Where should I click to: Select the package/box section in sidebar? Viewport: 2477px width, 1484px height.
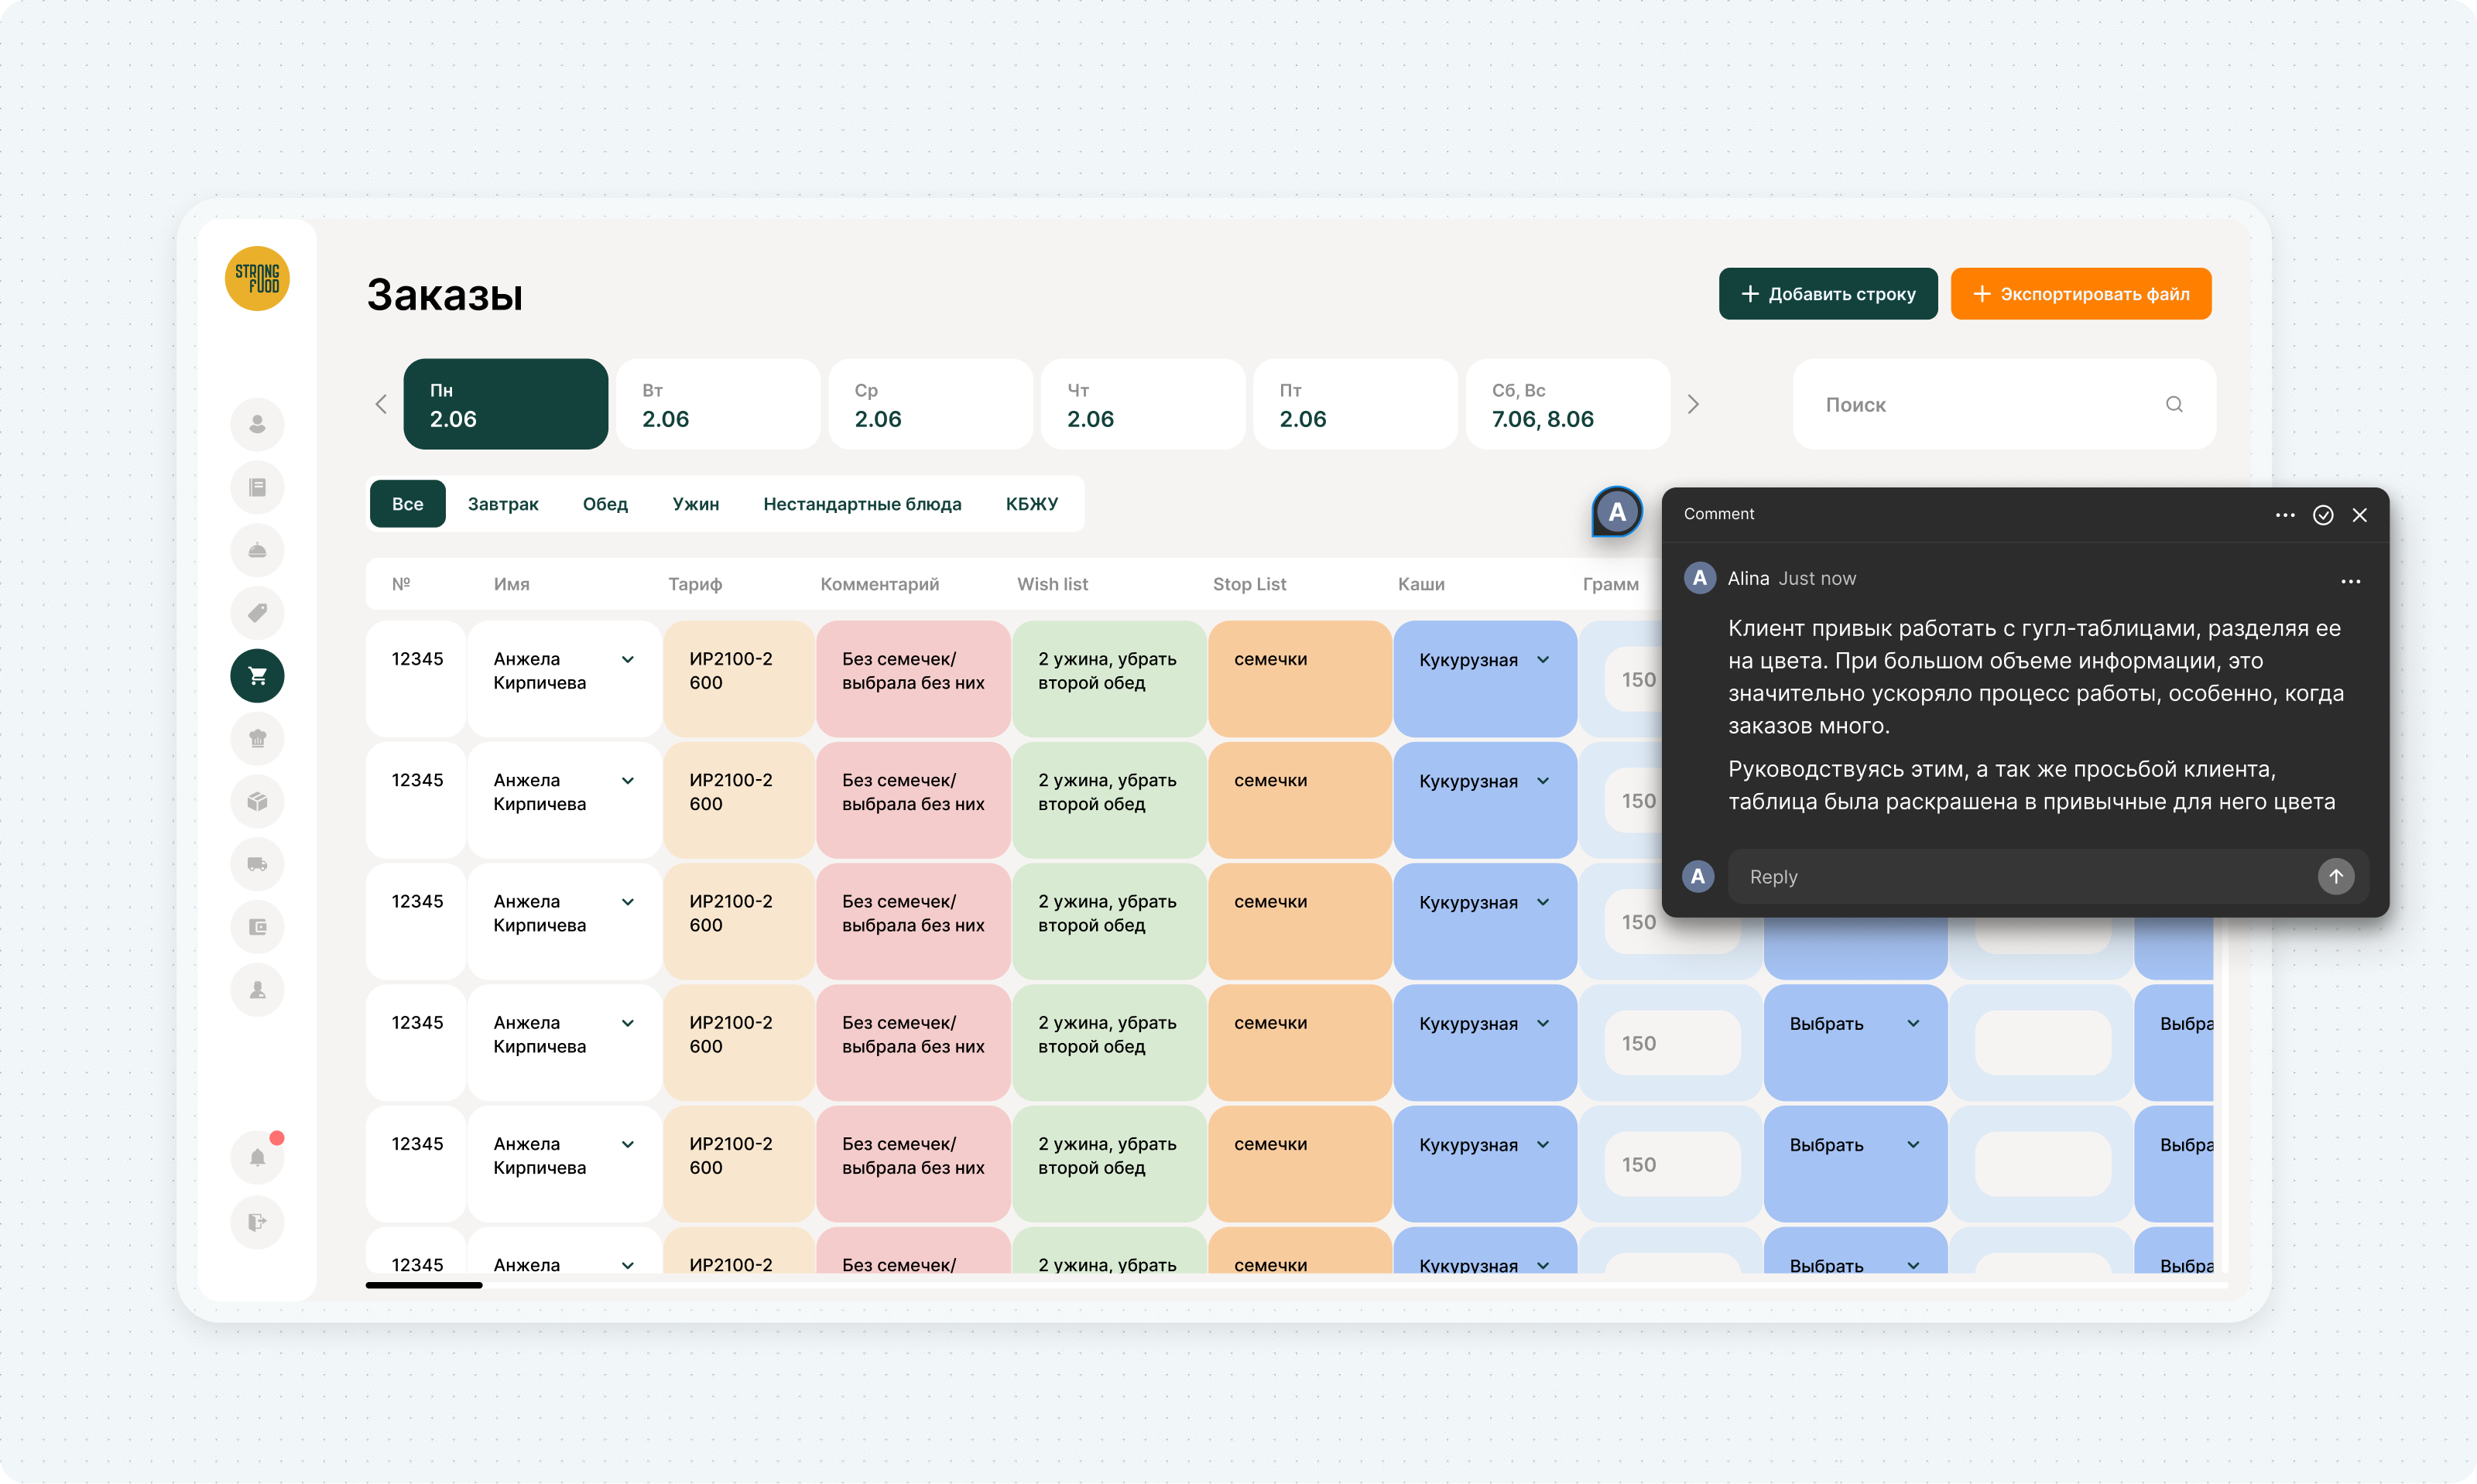[257, 801]
